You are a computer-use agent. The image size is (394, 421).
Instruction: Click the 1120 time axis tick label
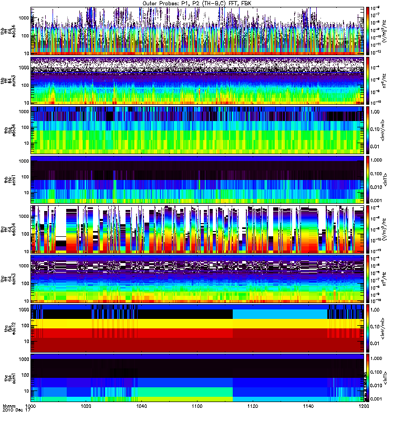(253, 406)
